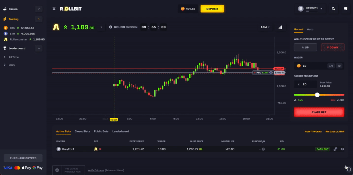Screen dimensions: 353x175
Task: Select the UP prediction option
Action: (x=305, y=47)
